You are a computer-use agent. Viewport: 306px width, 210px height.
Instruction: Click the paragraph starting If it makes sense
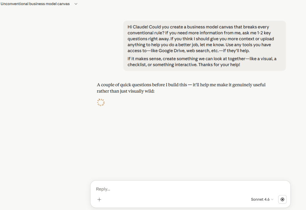[x=202, y=61]
